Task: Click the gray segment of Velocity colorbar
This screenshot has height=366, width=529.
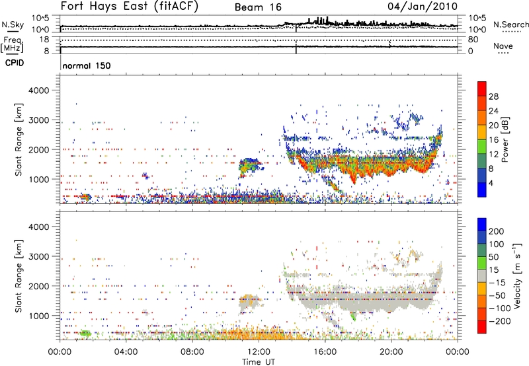Action: pos(482,276)
